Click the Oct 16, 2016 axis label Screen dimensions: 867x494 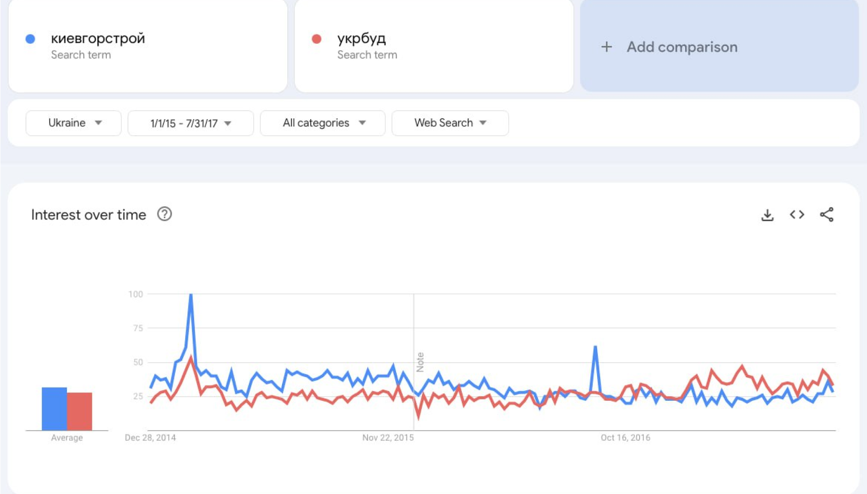click(625, 438)
